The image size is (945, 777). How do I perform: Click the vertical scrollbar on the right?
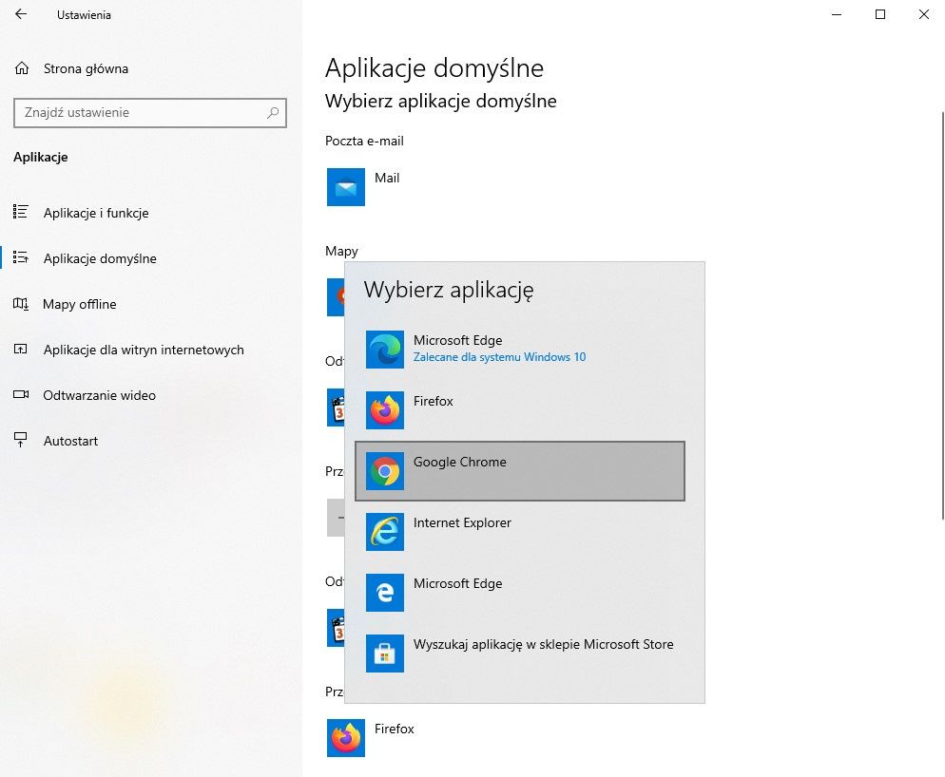tap(942, 314)
